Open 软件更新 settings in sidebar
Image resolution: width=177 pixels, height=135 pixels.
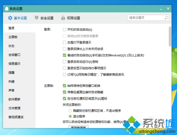(19, 99)
